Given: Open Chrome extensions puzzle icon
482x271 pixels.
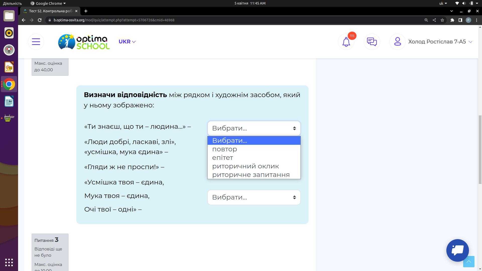Looking at the screenshot, I should pos(452,20).
